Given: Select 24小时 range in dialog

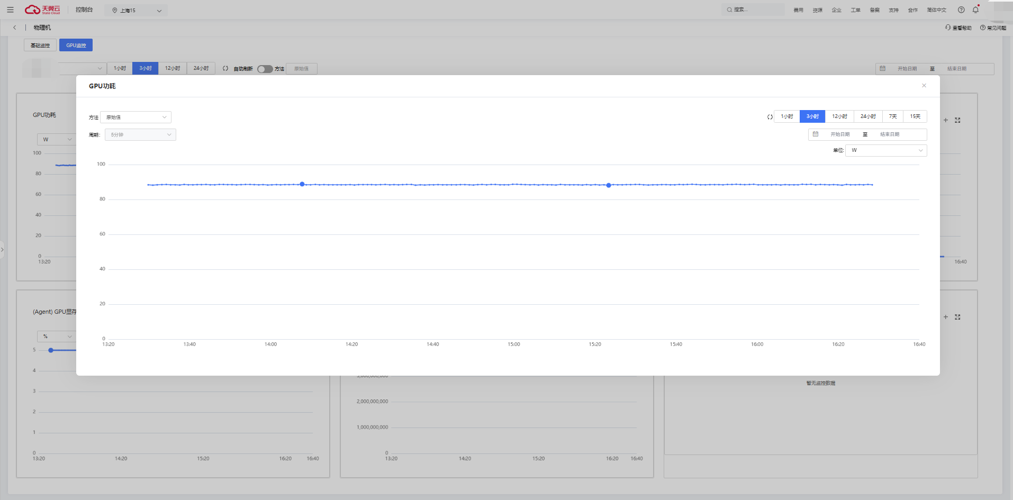Looking at the screenshot, I should (868, 116).
